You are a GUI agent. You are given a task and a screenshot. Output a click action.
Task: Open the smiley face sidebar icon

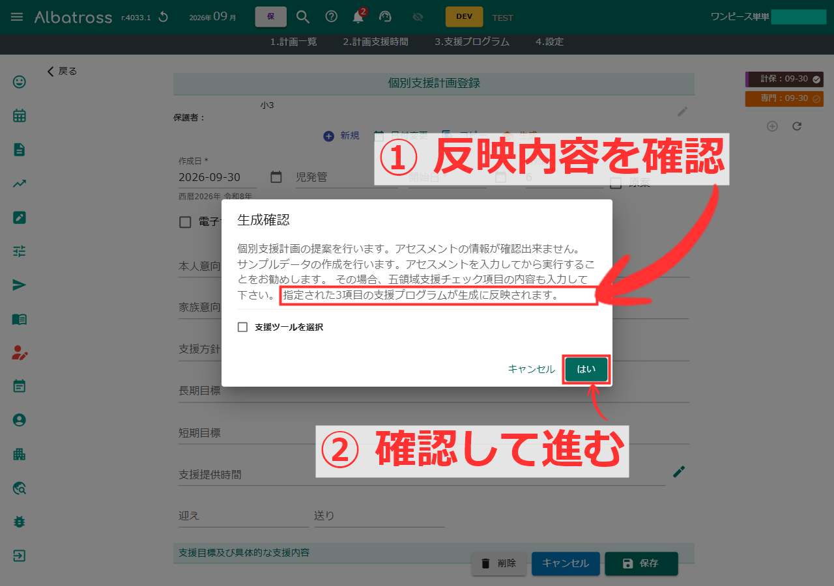[x=20, y=82]
